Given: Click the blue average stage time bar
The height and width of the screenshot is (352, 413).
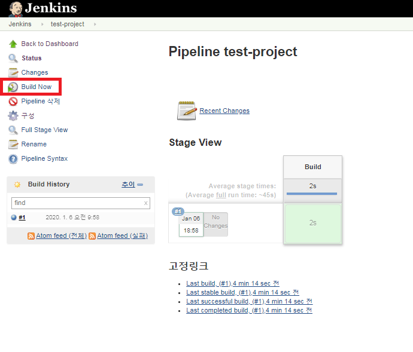Looking at the screenshot, I should [x=312, y=194].
